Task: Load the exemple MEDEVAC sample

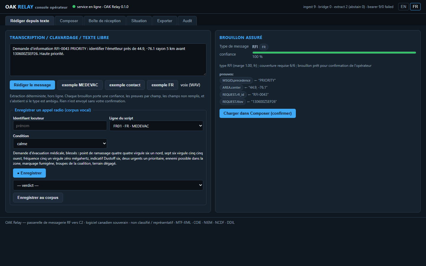Action: pyautogui.click(x=80, y=85)
